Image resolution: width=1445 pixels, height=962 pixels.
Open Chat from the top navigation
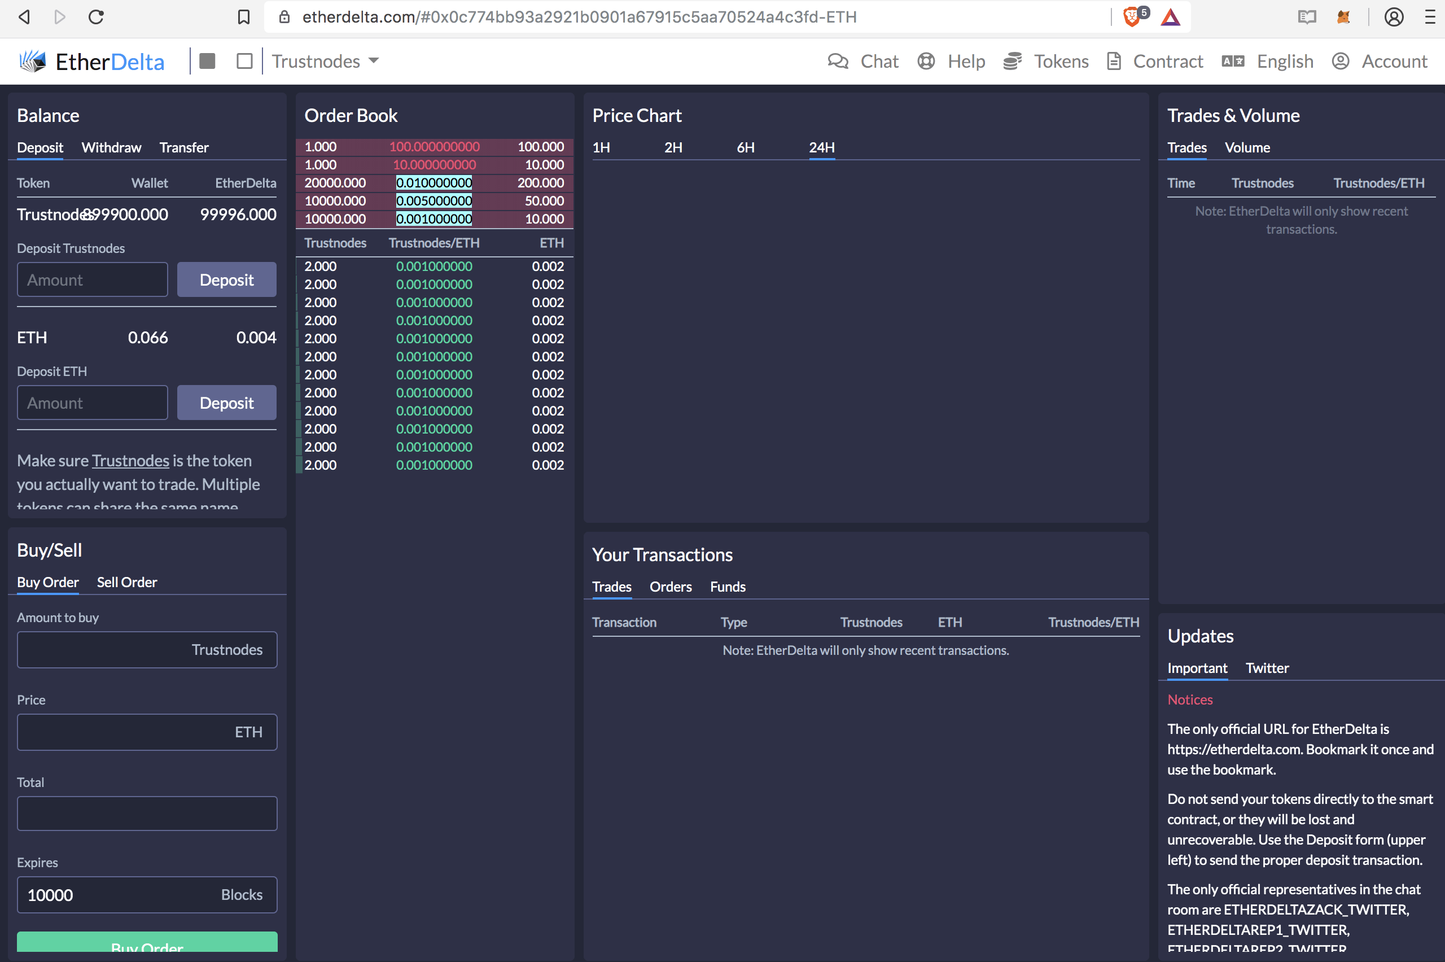tap(863, 61)
